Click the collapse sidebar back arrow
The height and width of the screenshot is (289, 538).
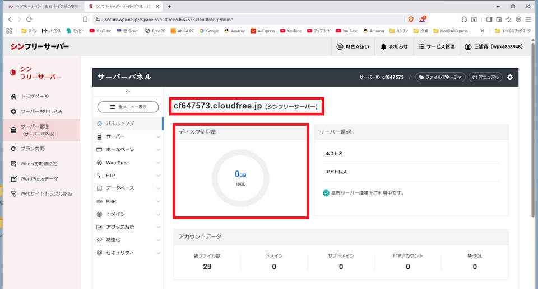(128, 92)
